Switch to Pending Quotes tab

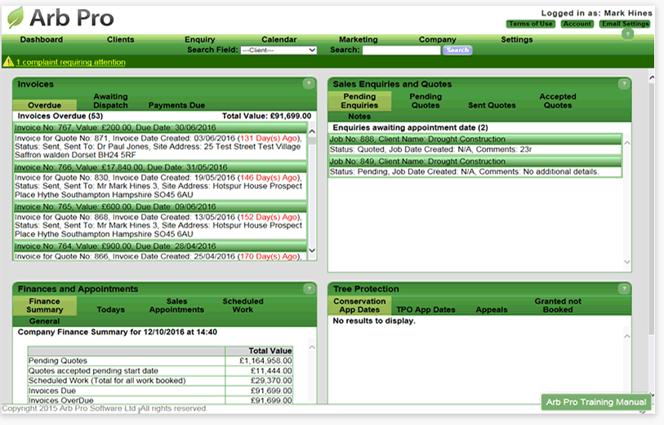(x=426, y=101)
